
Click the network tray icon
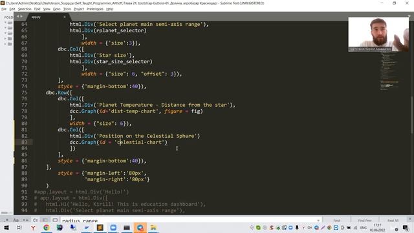pos(355,227)
